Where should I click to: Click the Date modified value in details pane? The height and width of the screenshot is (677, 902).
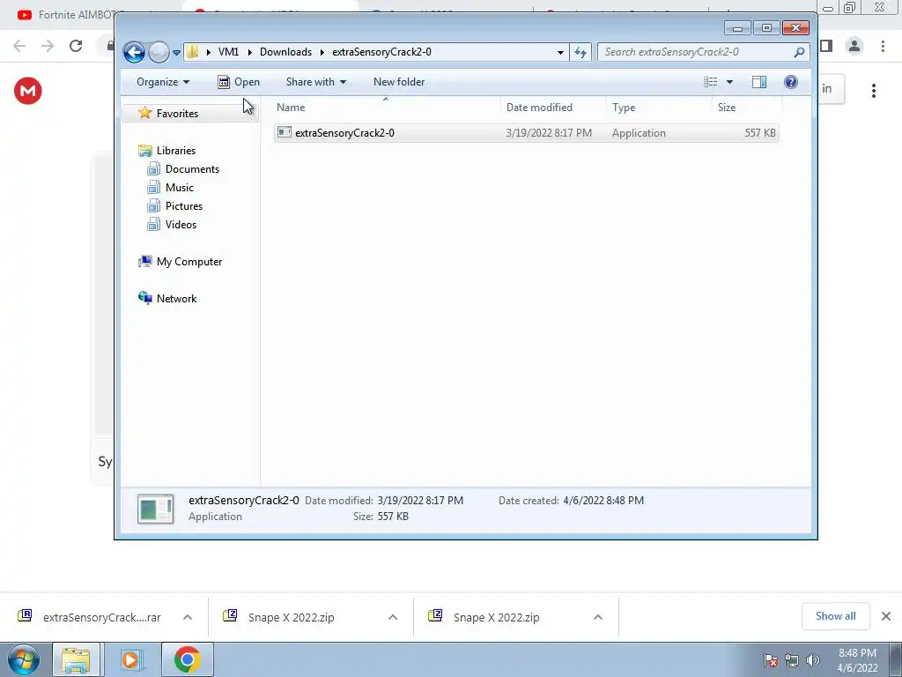tap(420, 501)
